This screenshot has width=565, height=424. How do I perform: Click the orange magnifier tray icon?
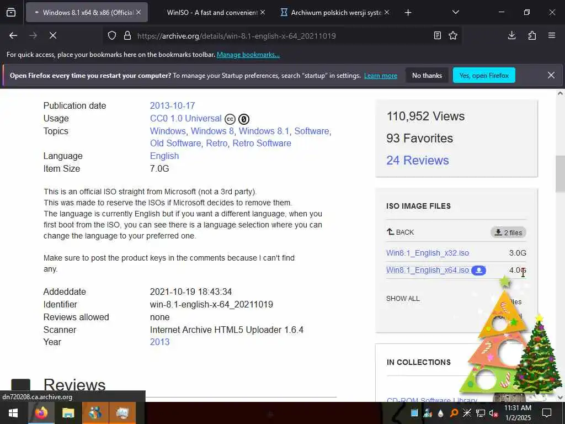tap(454, 413)
